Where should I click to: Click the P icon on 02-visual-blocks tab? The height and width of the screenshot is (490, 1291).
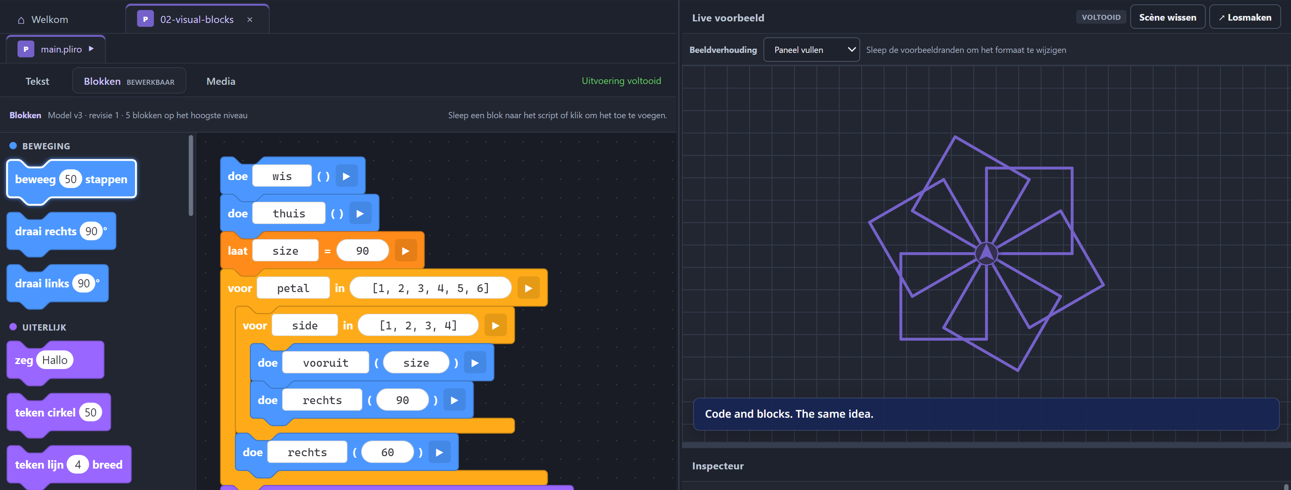tap(145, 19)
